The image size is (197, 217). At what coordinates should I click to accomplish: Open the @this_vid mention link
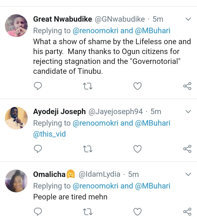[x=50, y=134]
